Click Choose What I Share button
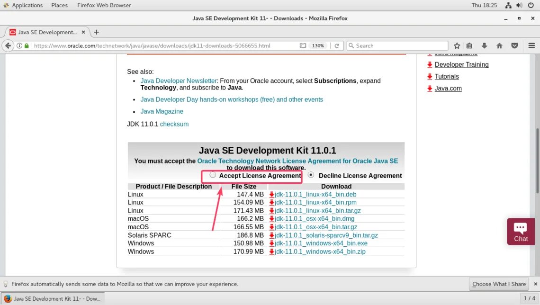The width and height of the screenshot is (540, 305). [x=499, y=284]
